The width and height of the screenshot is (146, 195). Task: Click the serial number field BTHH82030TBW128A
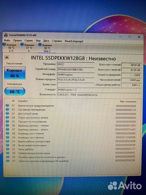click(x=76, y=70)
